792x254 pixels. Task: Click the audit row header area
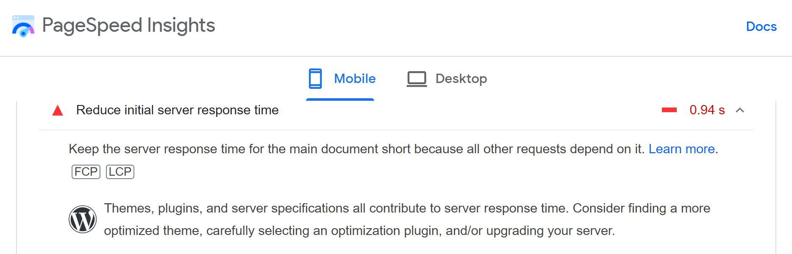point(396,110)
